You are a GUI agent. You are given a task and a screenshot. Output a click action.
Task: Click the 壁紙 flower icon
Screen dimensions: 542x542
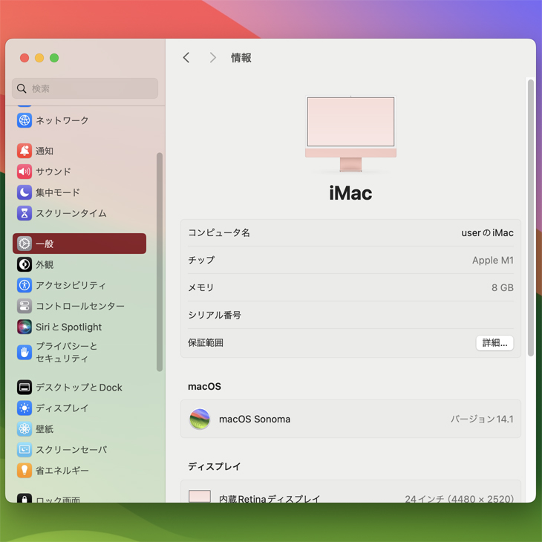[25, 429]
